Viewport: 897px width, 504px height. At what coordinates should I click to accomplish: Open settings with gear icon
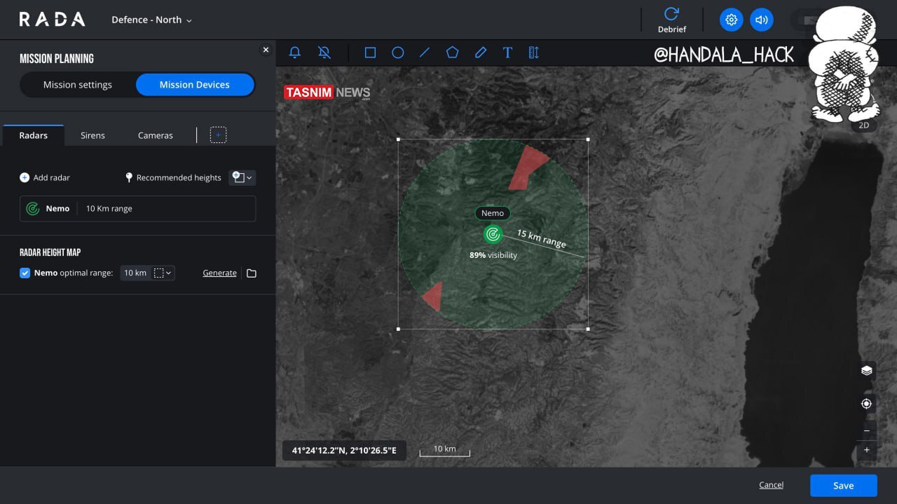pyautogui.click(x=732, y=20)
